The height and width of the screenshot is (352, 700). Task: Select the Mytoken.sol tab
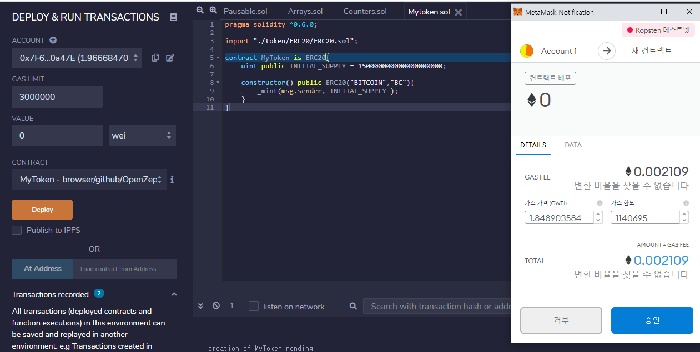coord(429,12)
